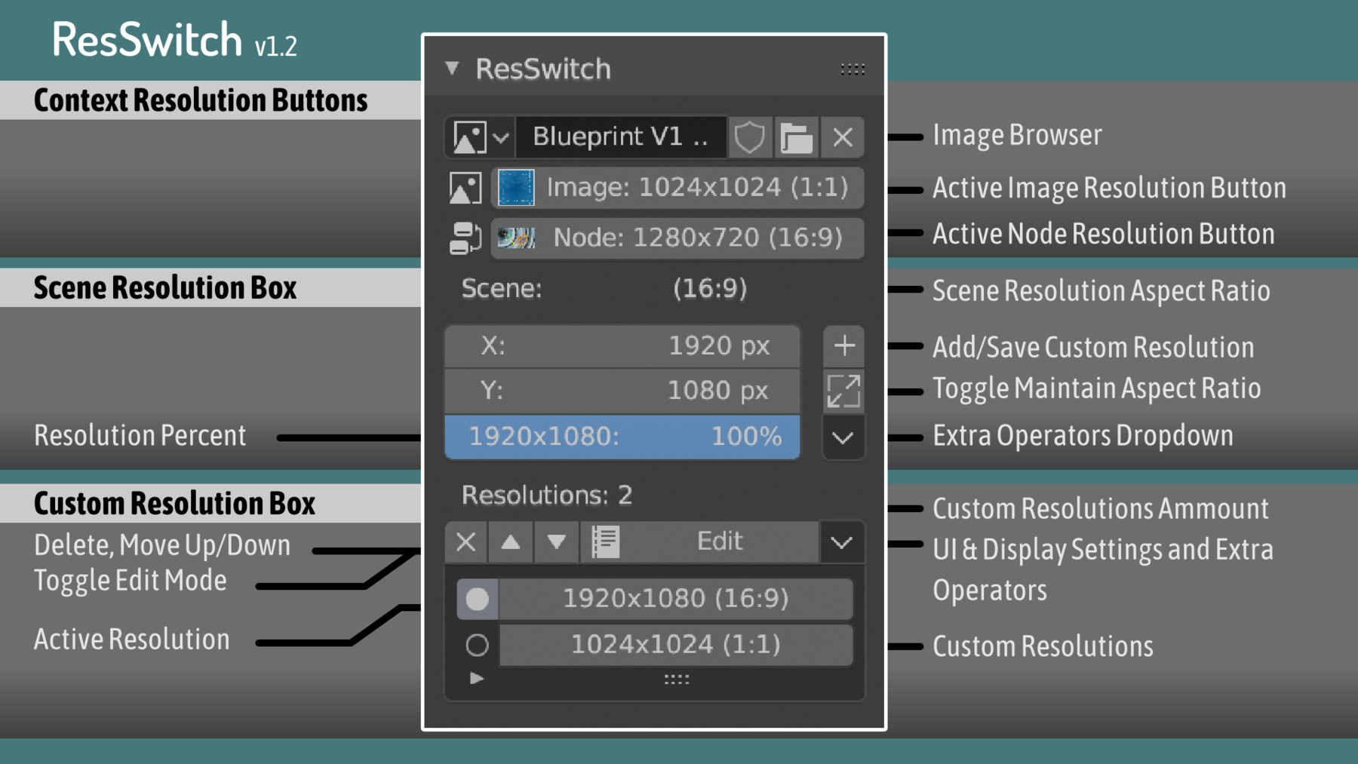Apply the Image: 1024x1024 resolution button

(677, 188)
